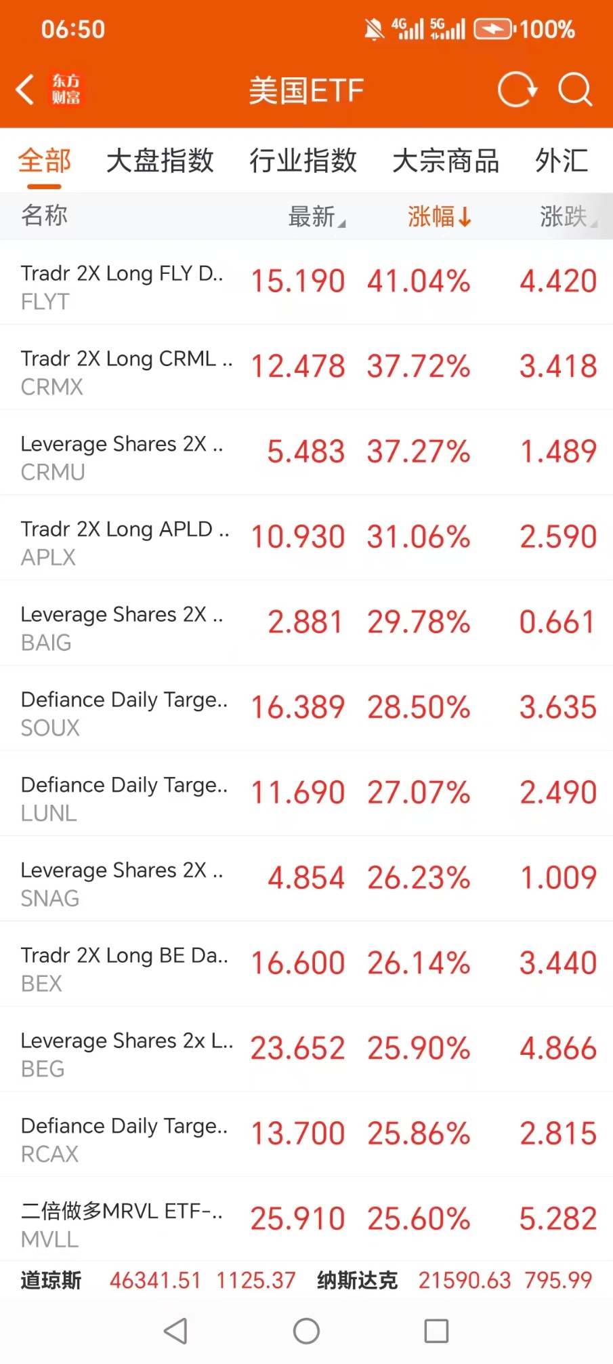Sort list by 最新 price column
The image size is (613, 1364).
tap(316, 217)
